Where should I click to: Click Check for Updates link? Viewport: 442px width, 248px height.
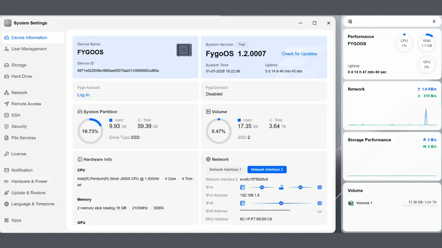click(x=299, y=54)
